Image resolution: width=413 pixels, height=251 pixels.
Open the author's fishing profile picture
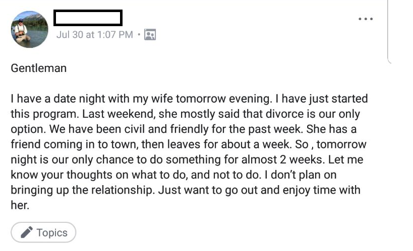pyautogui.click(x=30, y=29)
